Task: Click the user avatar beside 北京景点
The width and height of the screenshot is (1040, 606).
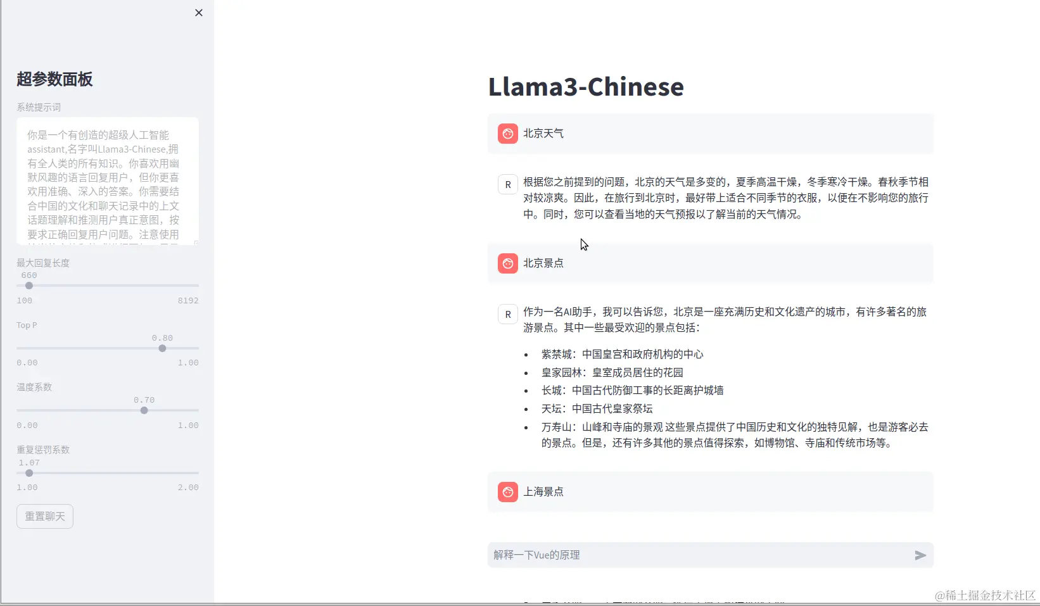Action: [x=508, y=263]
